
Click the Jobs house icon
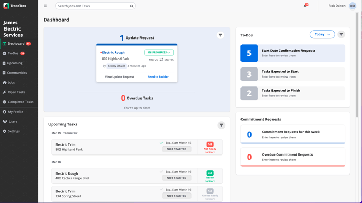tap(5, 82)
